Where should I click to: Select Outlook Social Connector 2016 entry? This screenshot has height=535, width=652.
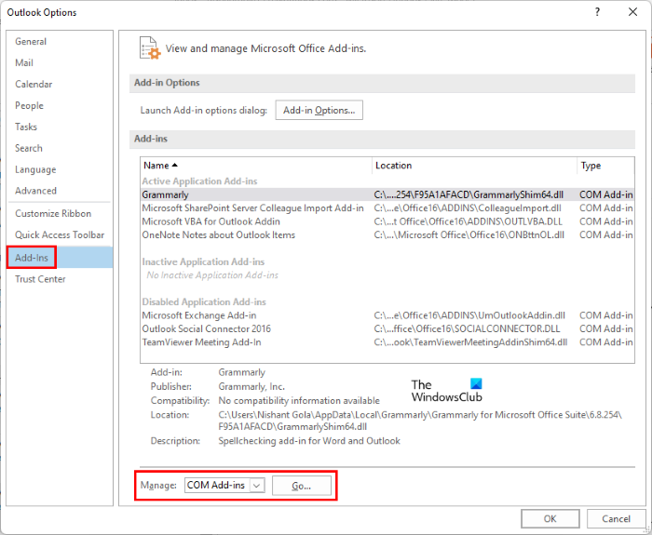coord(206,329)
